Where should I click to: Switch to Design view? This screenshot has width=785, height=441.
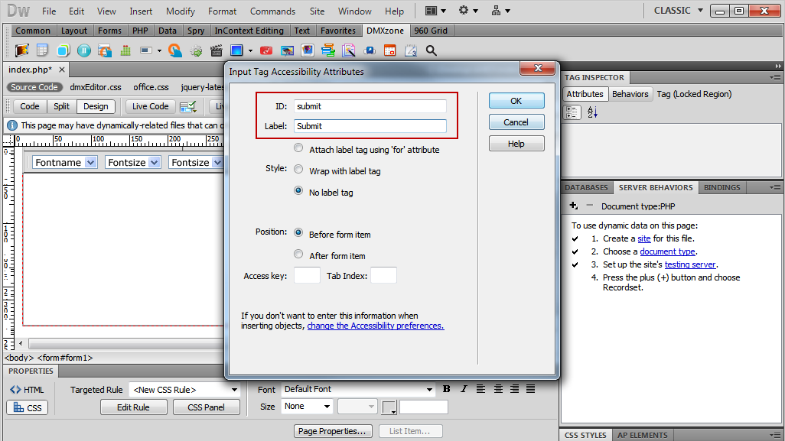pos(96,106)
